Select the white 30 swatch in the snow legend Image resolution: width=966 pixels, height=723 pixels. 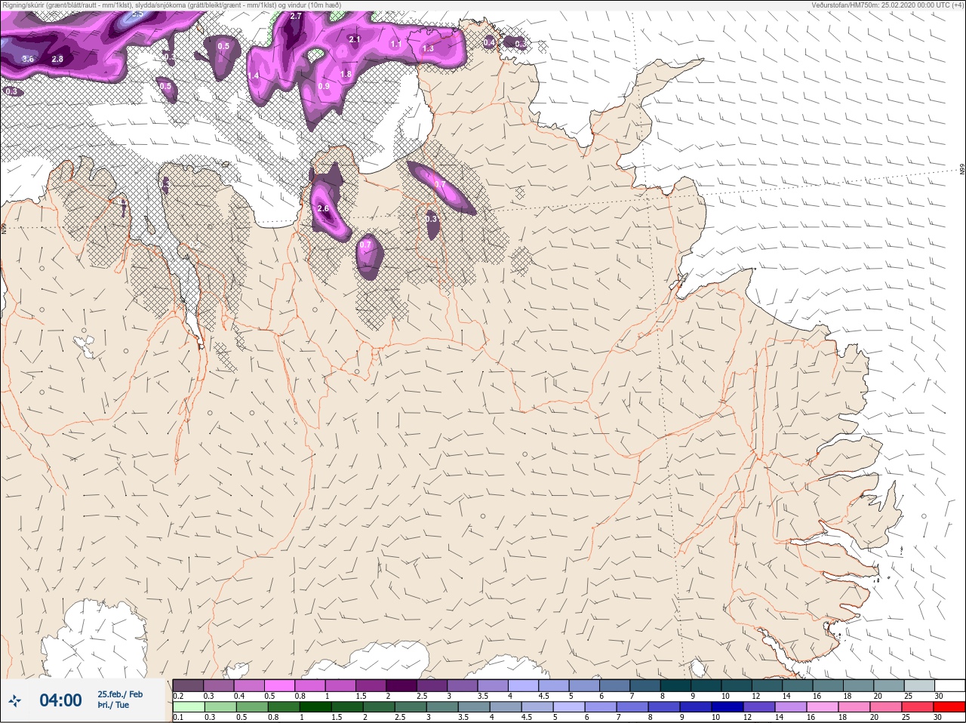(x=949, y=685)
